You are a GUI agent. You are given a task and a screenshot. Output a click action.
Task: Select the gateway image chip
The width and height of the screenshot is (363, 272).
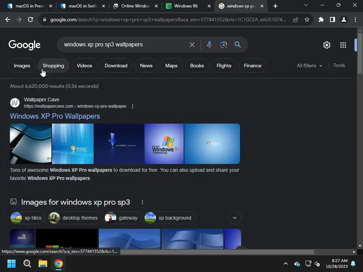coord(123,218)
